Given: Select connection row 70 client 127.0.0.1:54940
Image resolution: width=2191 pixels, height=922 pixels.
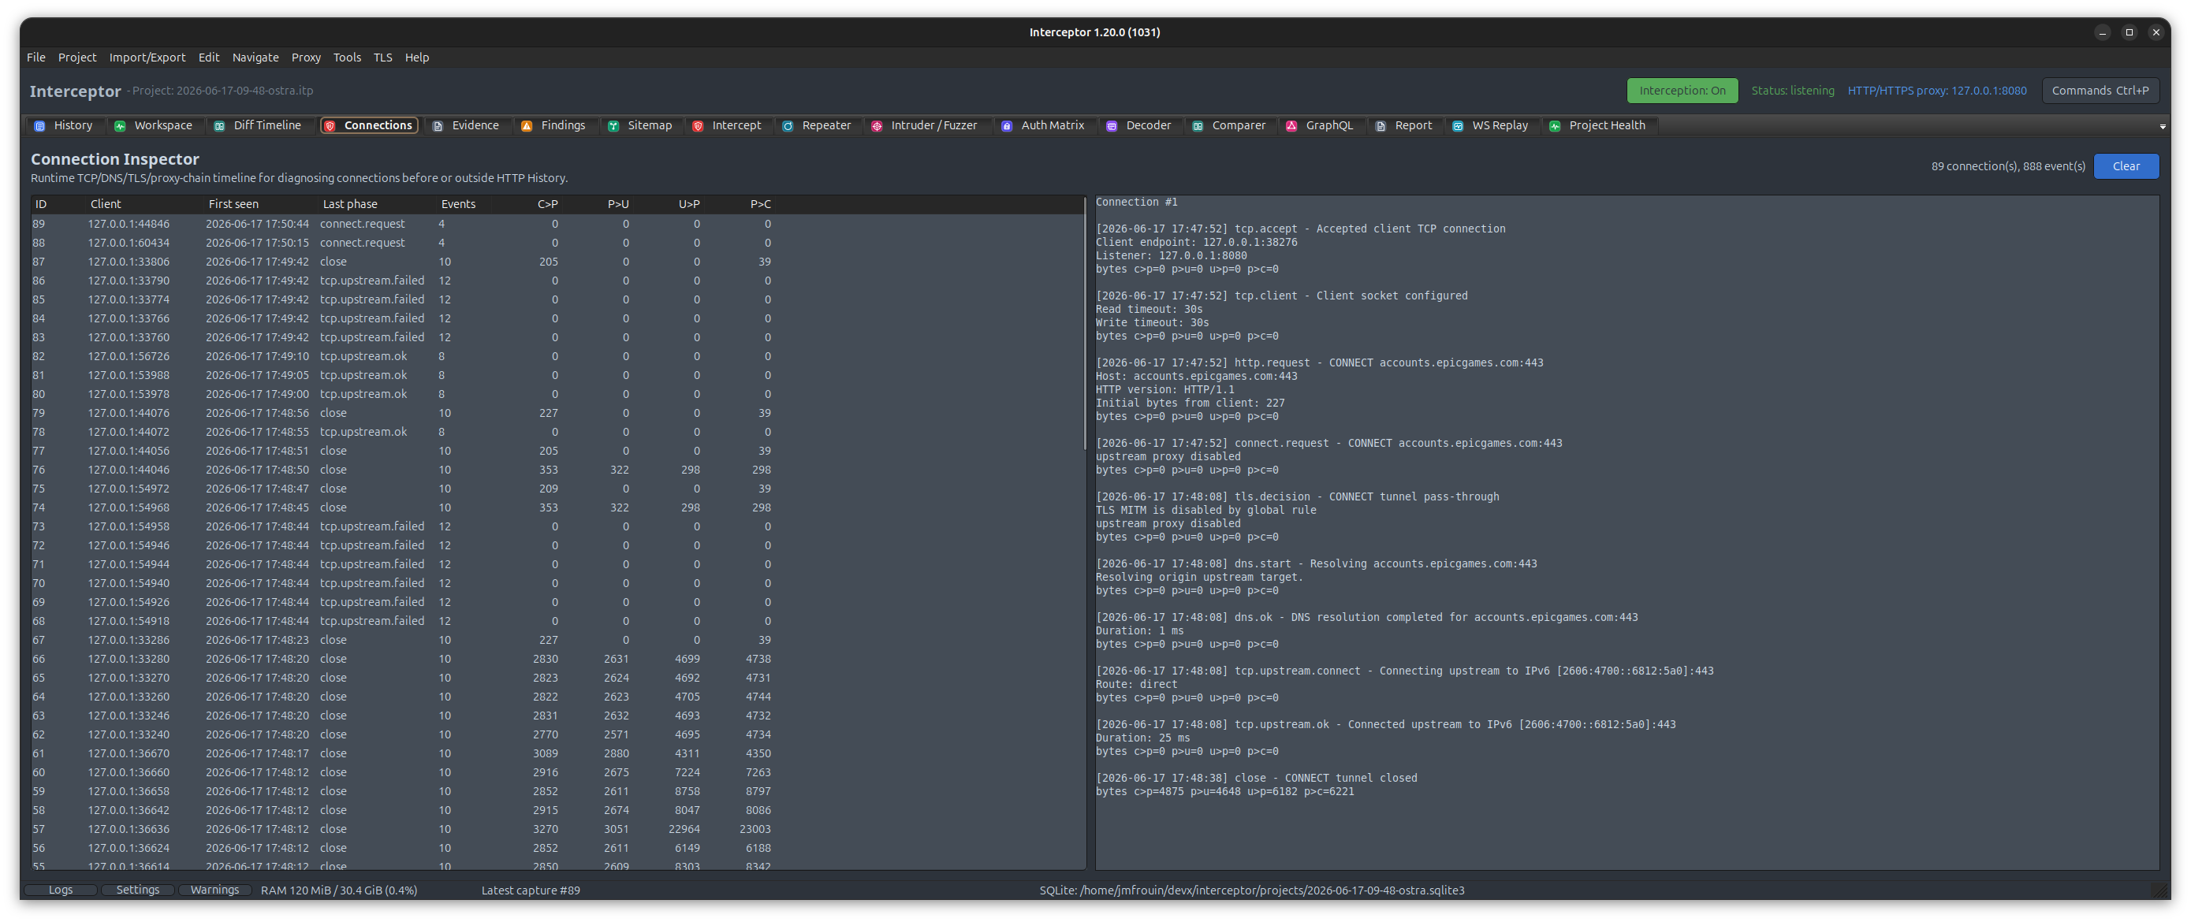Looking at the screenshot, I should 557,583.
